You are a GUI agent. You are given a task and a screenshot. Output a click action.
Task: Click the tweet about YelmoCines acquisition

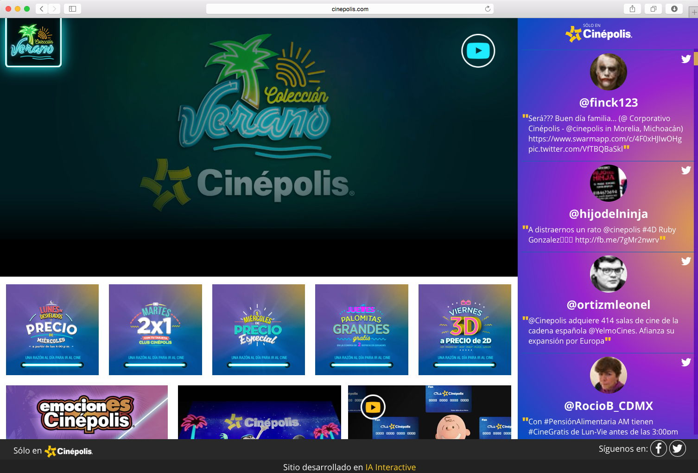603,331
